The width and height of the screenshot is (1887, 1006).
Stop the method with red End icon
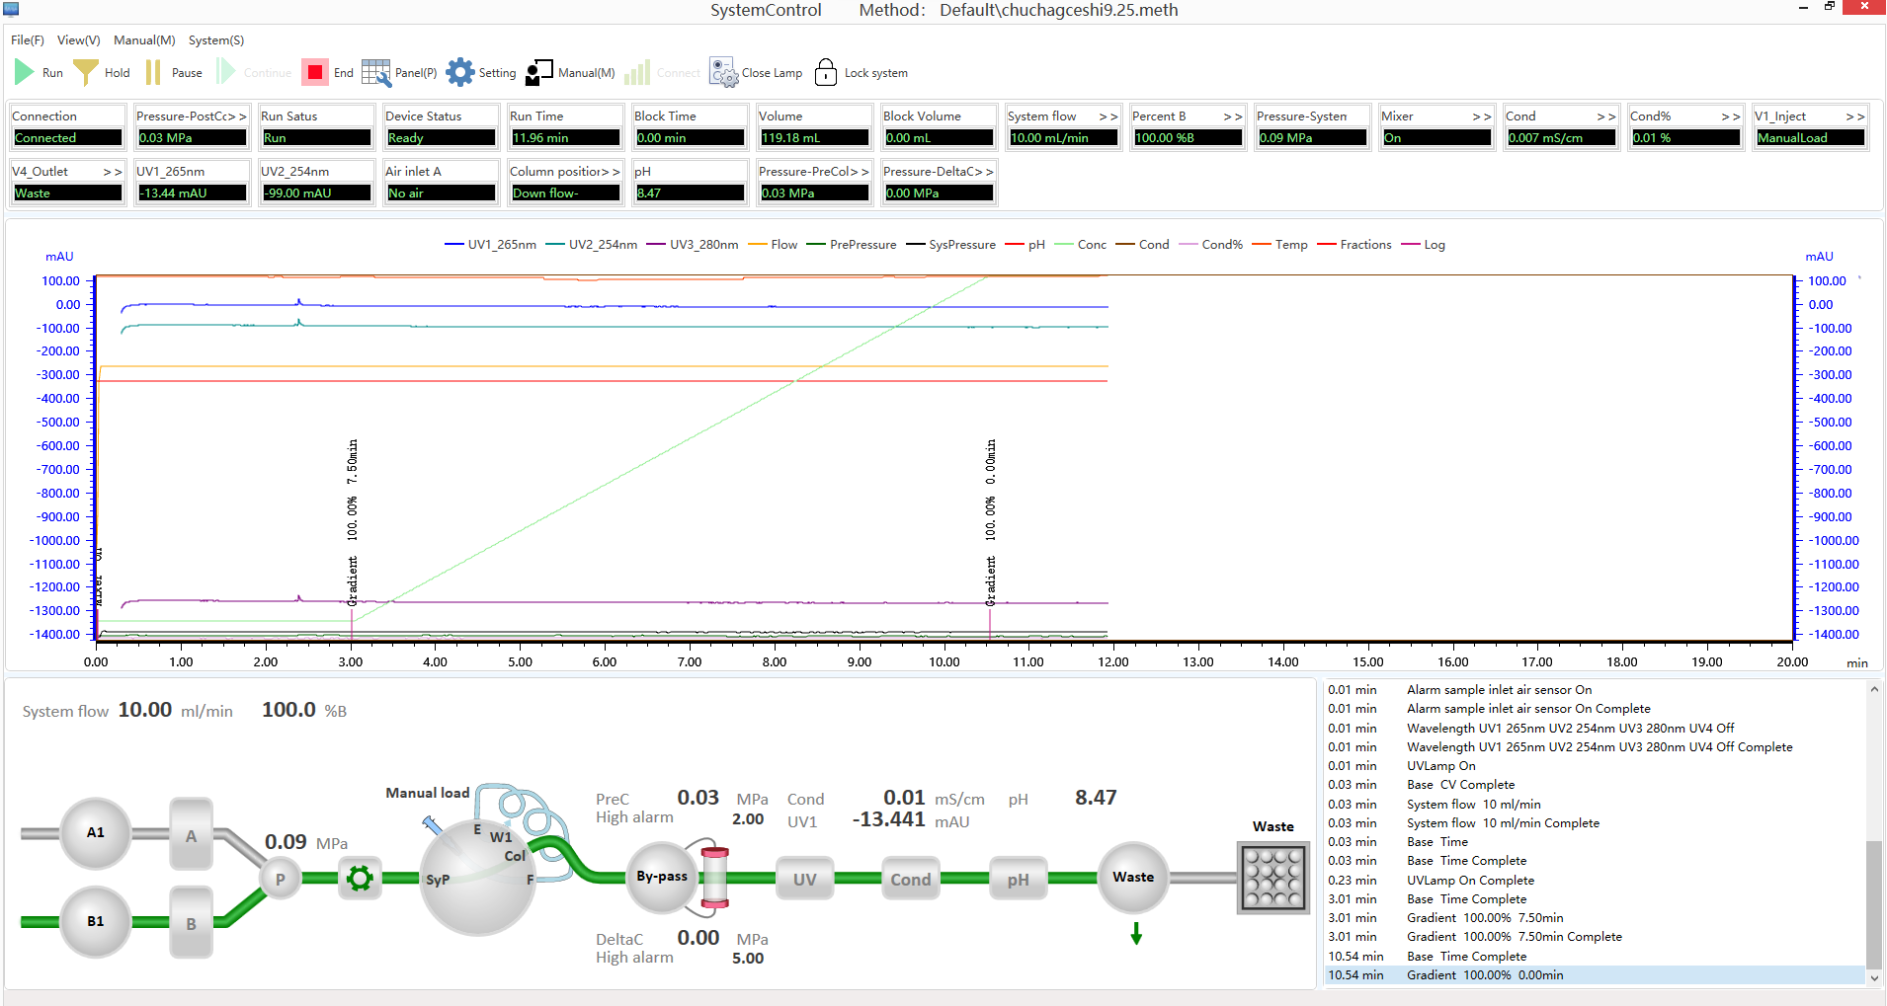(314, 72)
